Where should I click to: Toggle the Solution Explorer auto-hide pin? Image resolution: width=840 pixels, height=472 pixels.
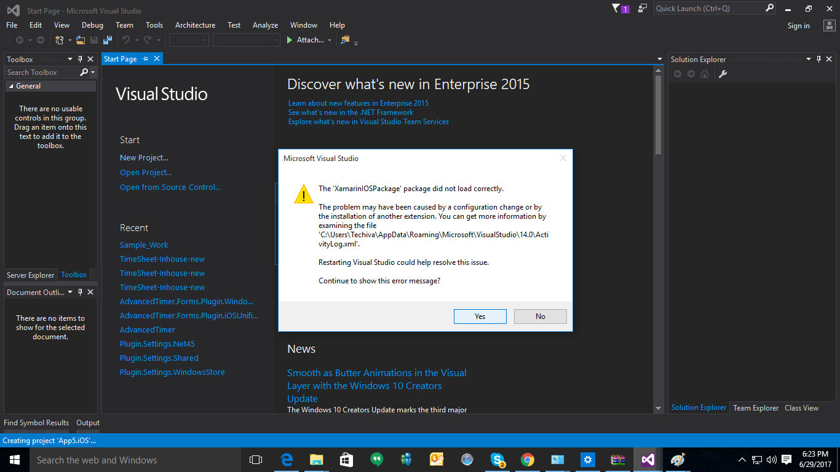[x=818, y=59]
